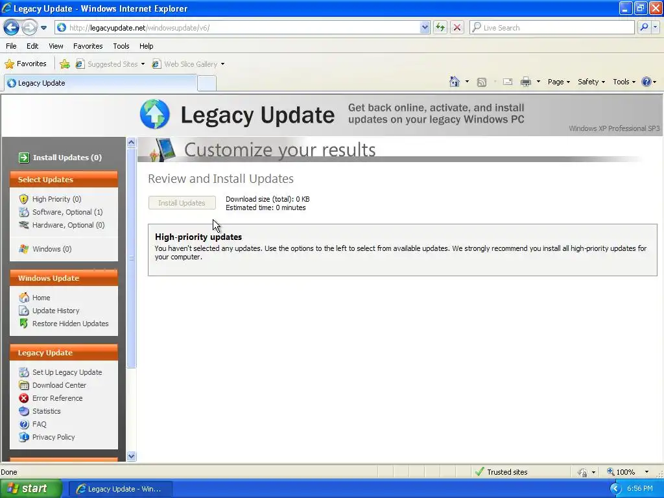Select Windows (0) product category

52,249
